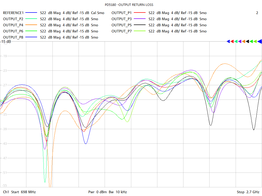Select the OUTPUT_P1 trace name
This screenshot has height=196, width=262.
(122, 13)
